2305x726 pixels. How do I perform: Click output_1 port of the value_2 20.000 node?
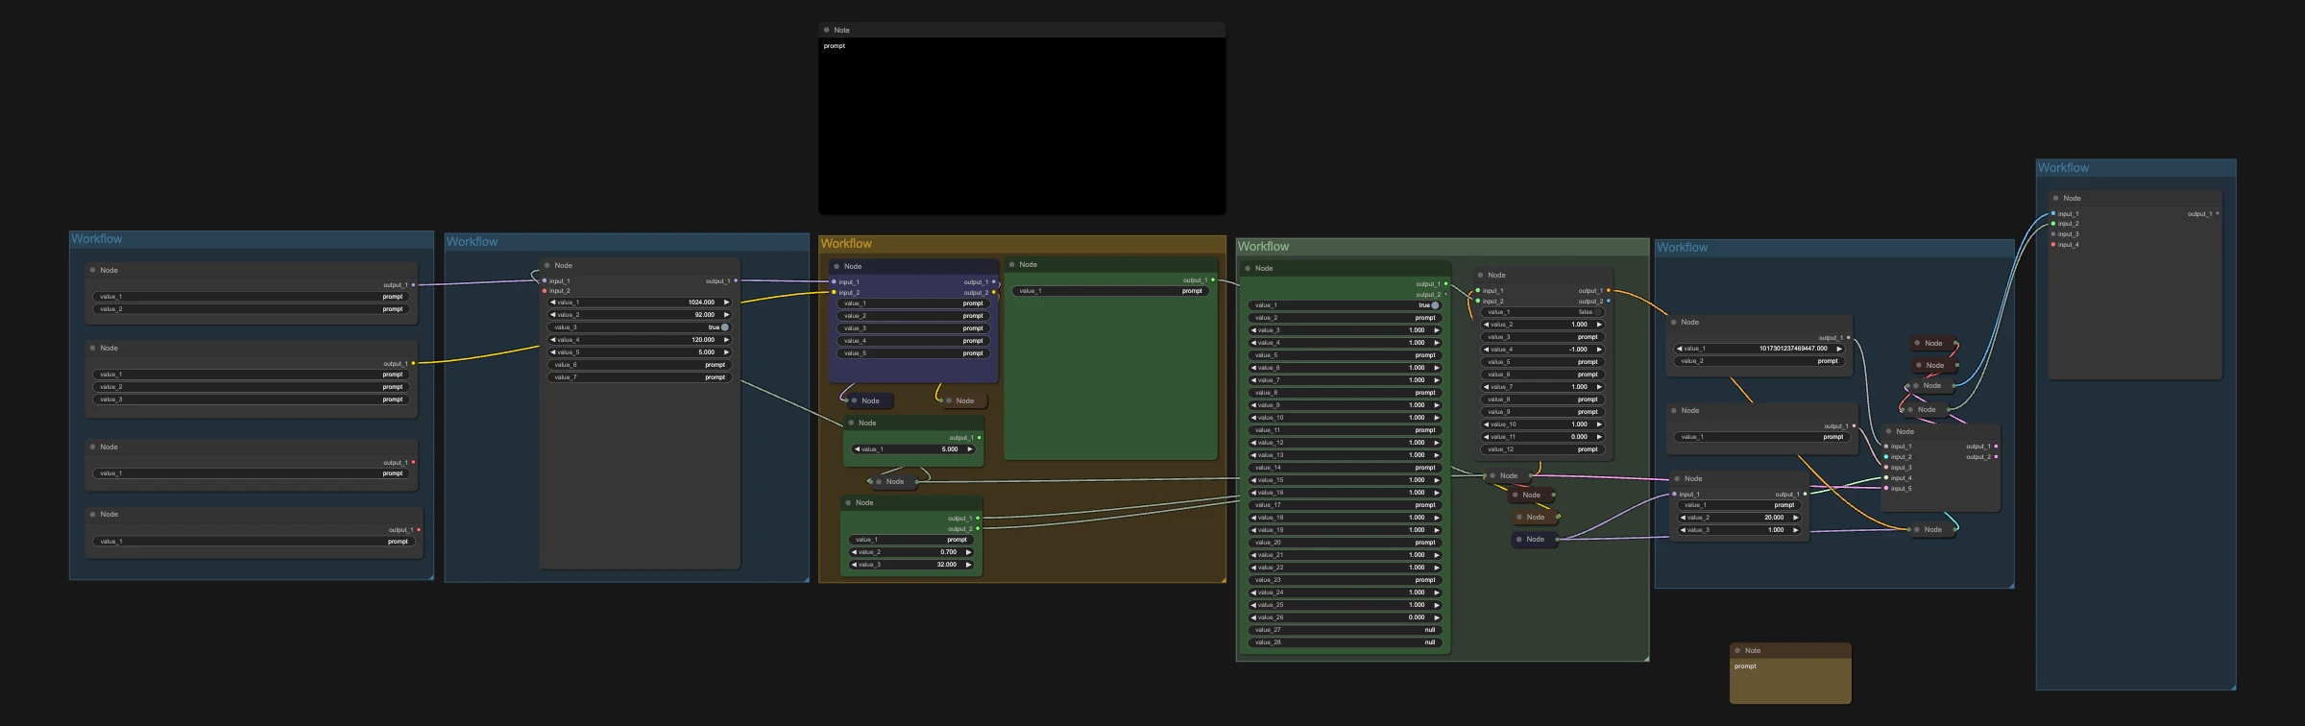coord(1805,494)
